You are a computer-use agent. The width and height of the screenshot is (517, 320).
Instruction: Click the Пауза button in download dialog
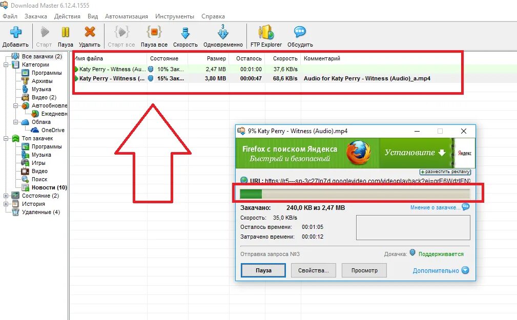point(263,270)
